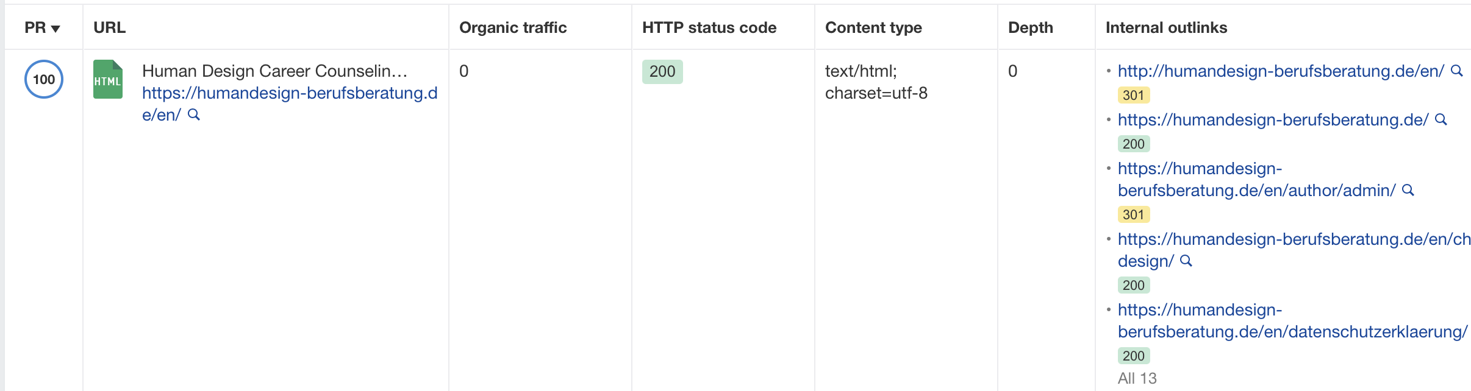Click the magnifier beside the outlink ending in design/
Image resolution: width=1471 pixels, height=391 pixels.
(x=1186, y=261)
